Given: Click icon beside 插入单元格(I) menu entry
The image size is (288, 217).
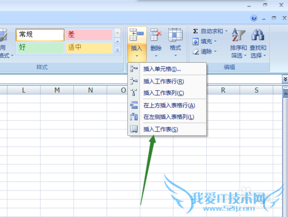Looking at the screenshot, I should [x=134, y=68].
